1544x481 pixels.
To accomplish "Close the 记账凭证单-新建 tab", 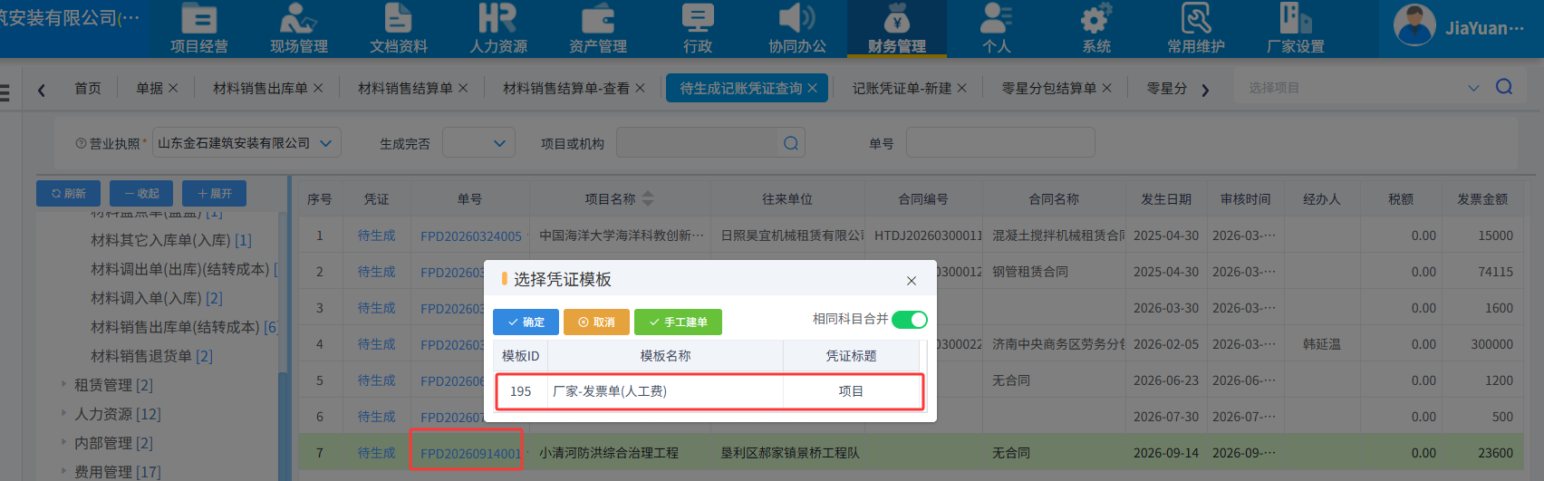I will (x=962, y=88).
